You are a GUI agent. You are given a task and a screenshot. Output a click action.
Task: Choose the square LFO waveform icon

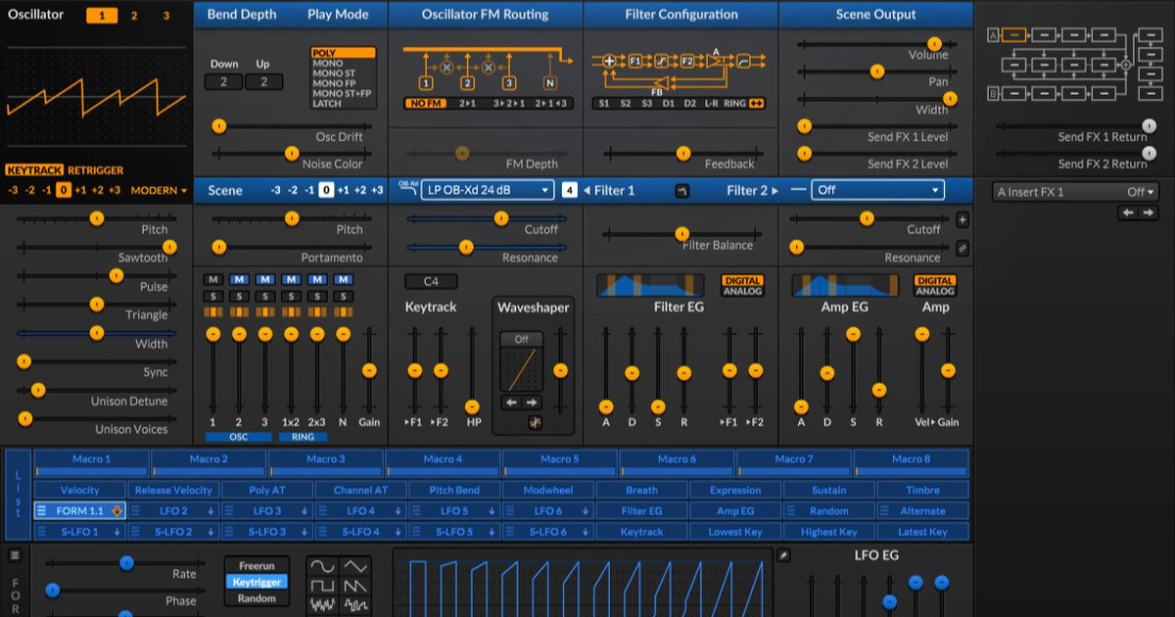click(322, 586)
